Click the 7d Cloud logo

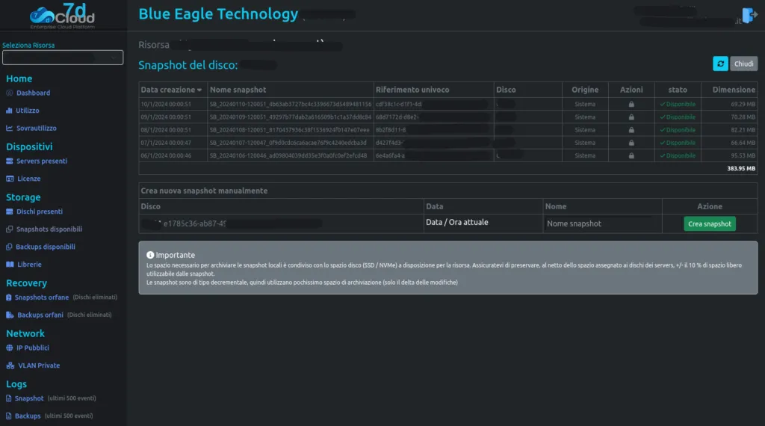pos(63,16)
